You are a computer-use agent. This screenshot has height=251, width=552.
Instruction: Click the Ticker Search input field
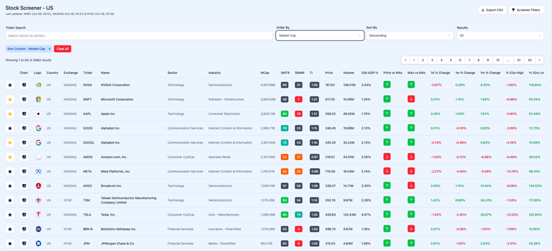139,35
